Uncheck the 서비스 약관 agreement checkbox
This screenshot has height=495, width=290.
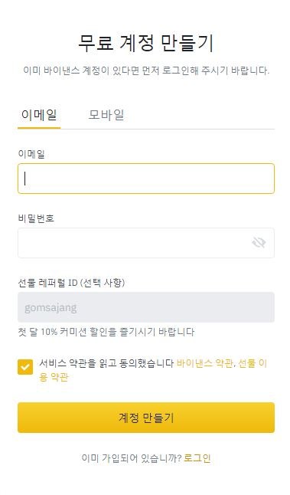pyautogui.click(x=25, y=367)
